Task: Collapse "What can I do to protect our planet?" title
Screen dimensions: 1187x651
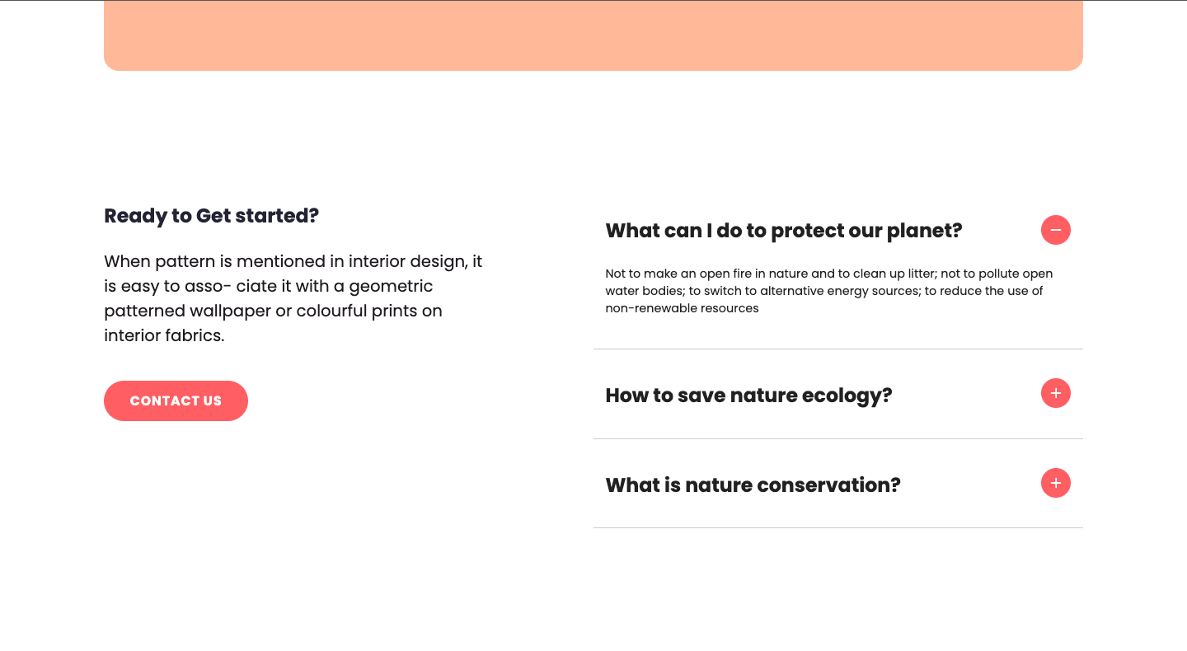Action: click(x=783, y=231)
